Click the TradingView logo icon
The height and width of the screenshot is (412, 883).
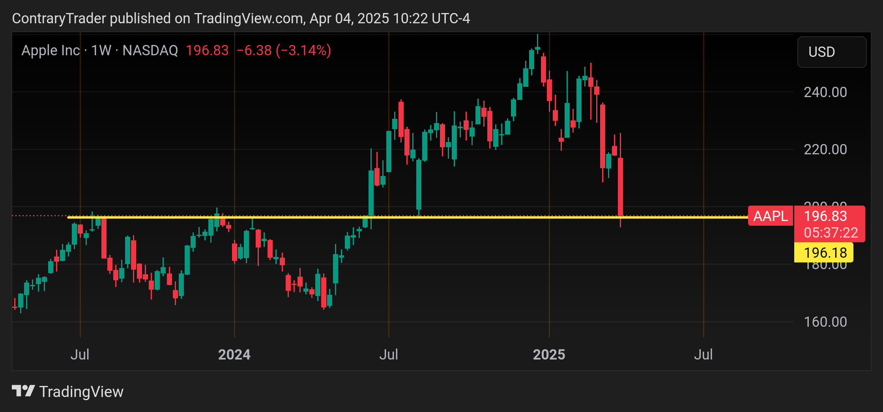[x=23, y=391]
